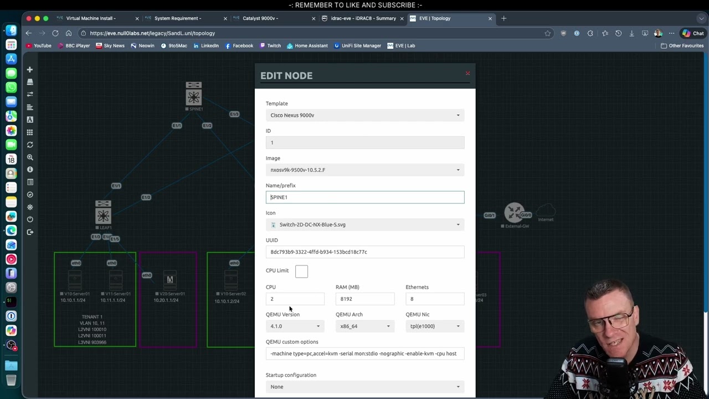Click the Close lab power sidebar icon

[30, 219]
